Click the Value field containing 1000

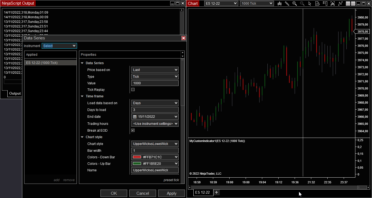click(x=155, y=83)
